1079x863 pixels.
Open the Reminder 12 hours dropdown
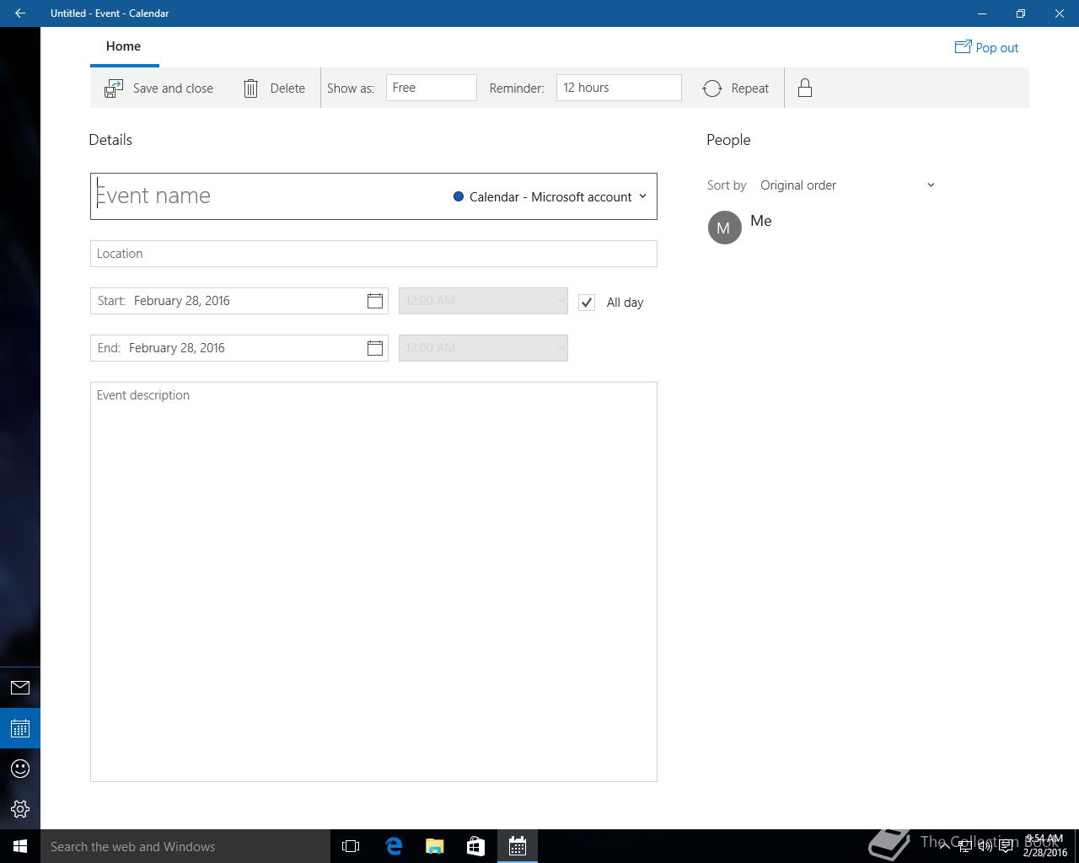coord(618,88)
